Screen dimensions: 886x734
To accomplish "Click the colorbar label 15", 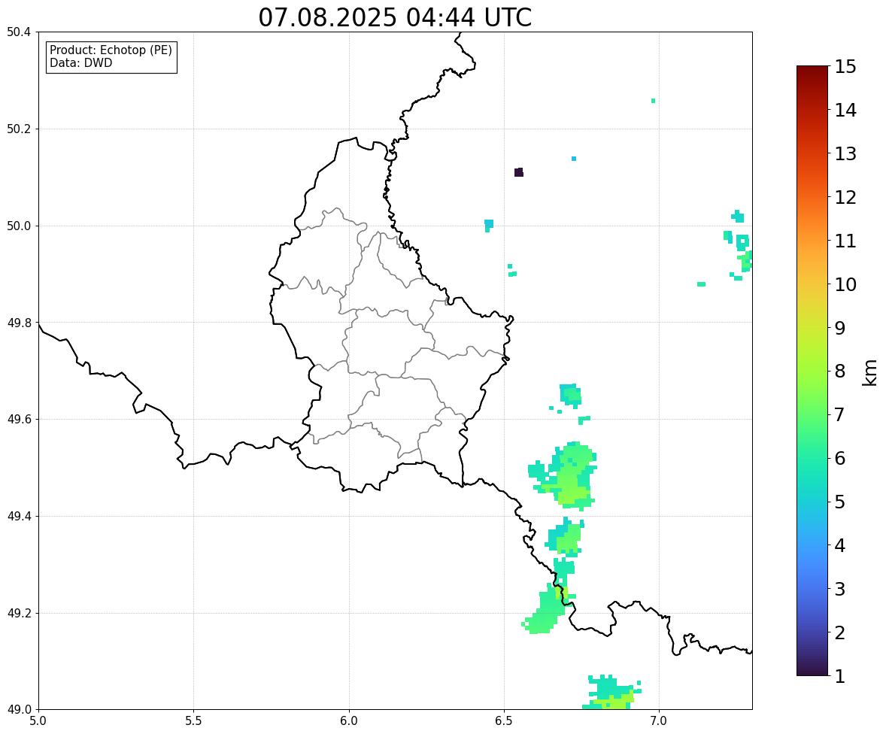I will pos(845,67).
